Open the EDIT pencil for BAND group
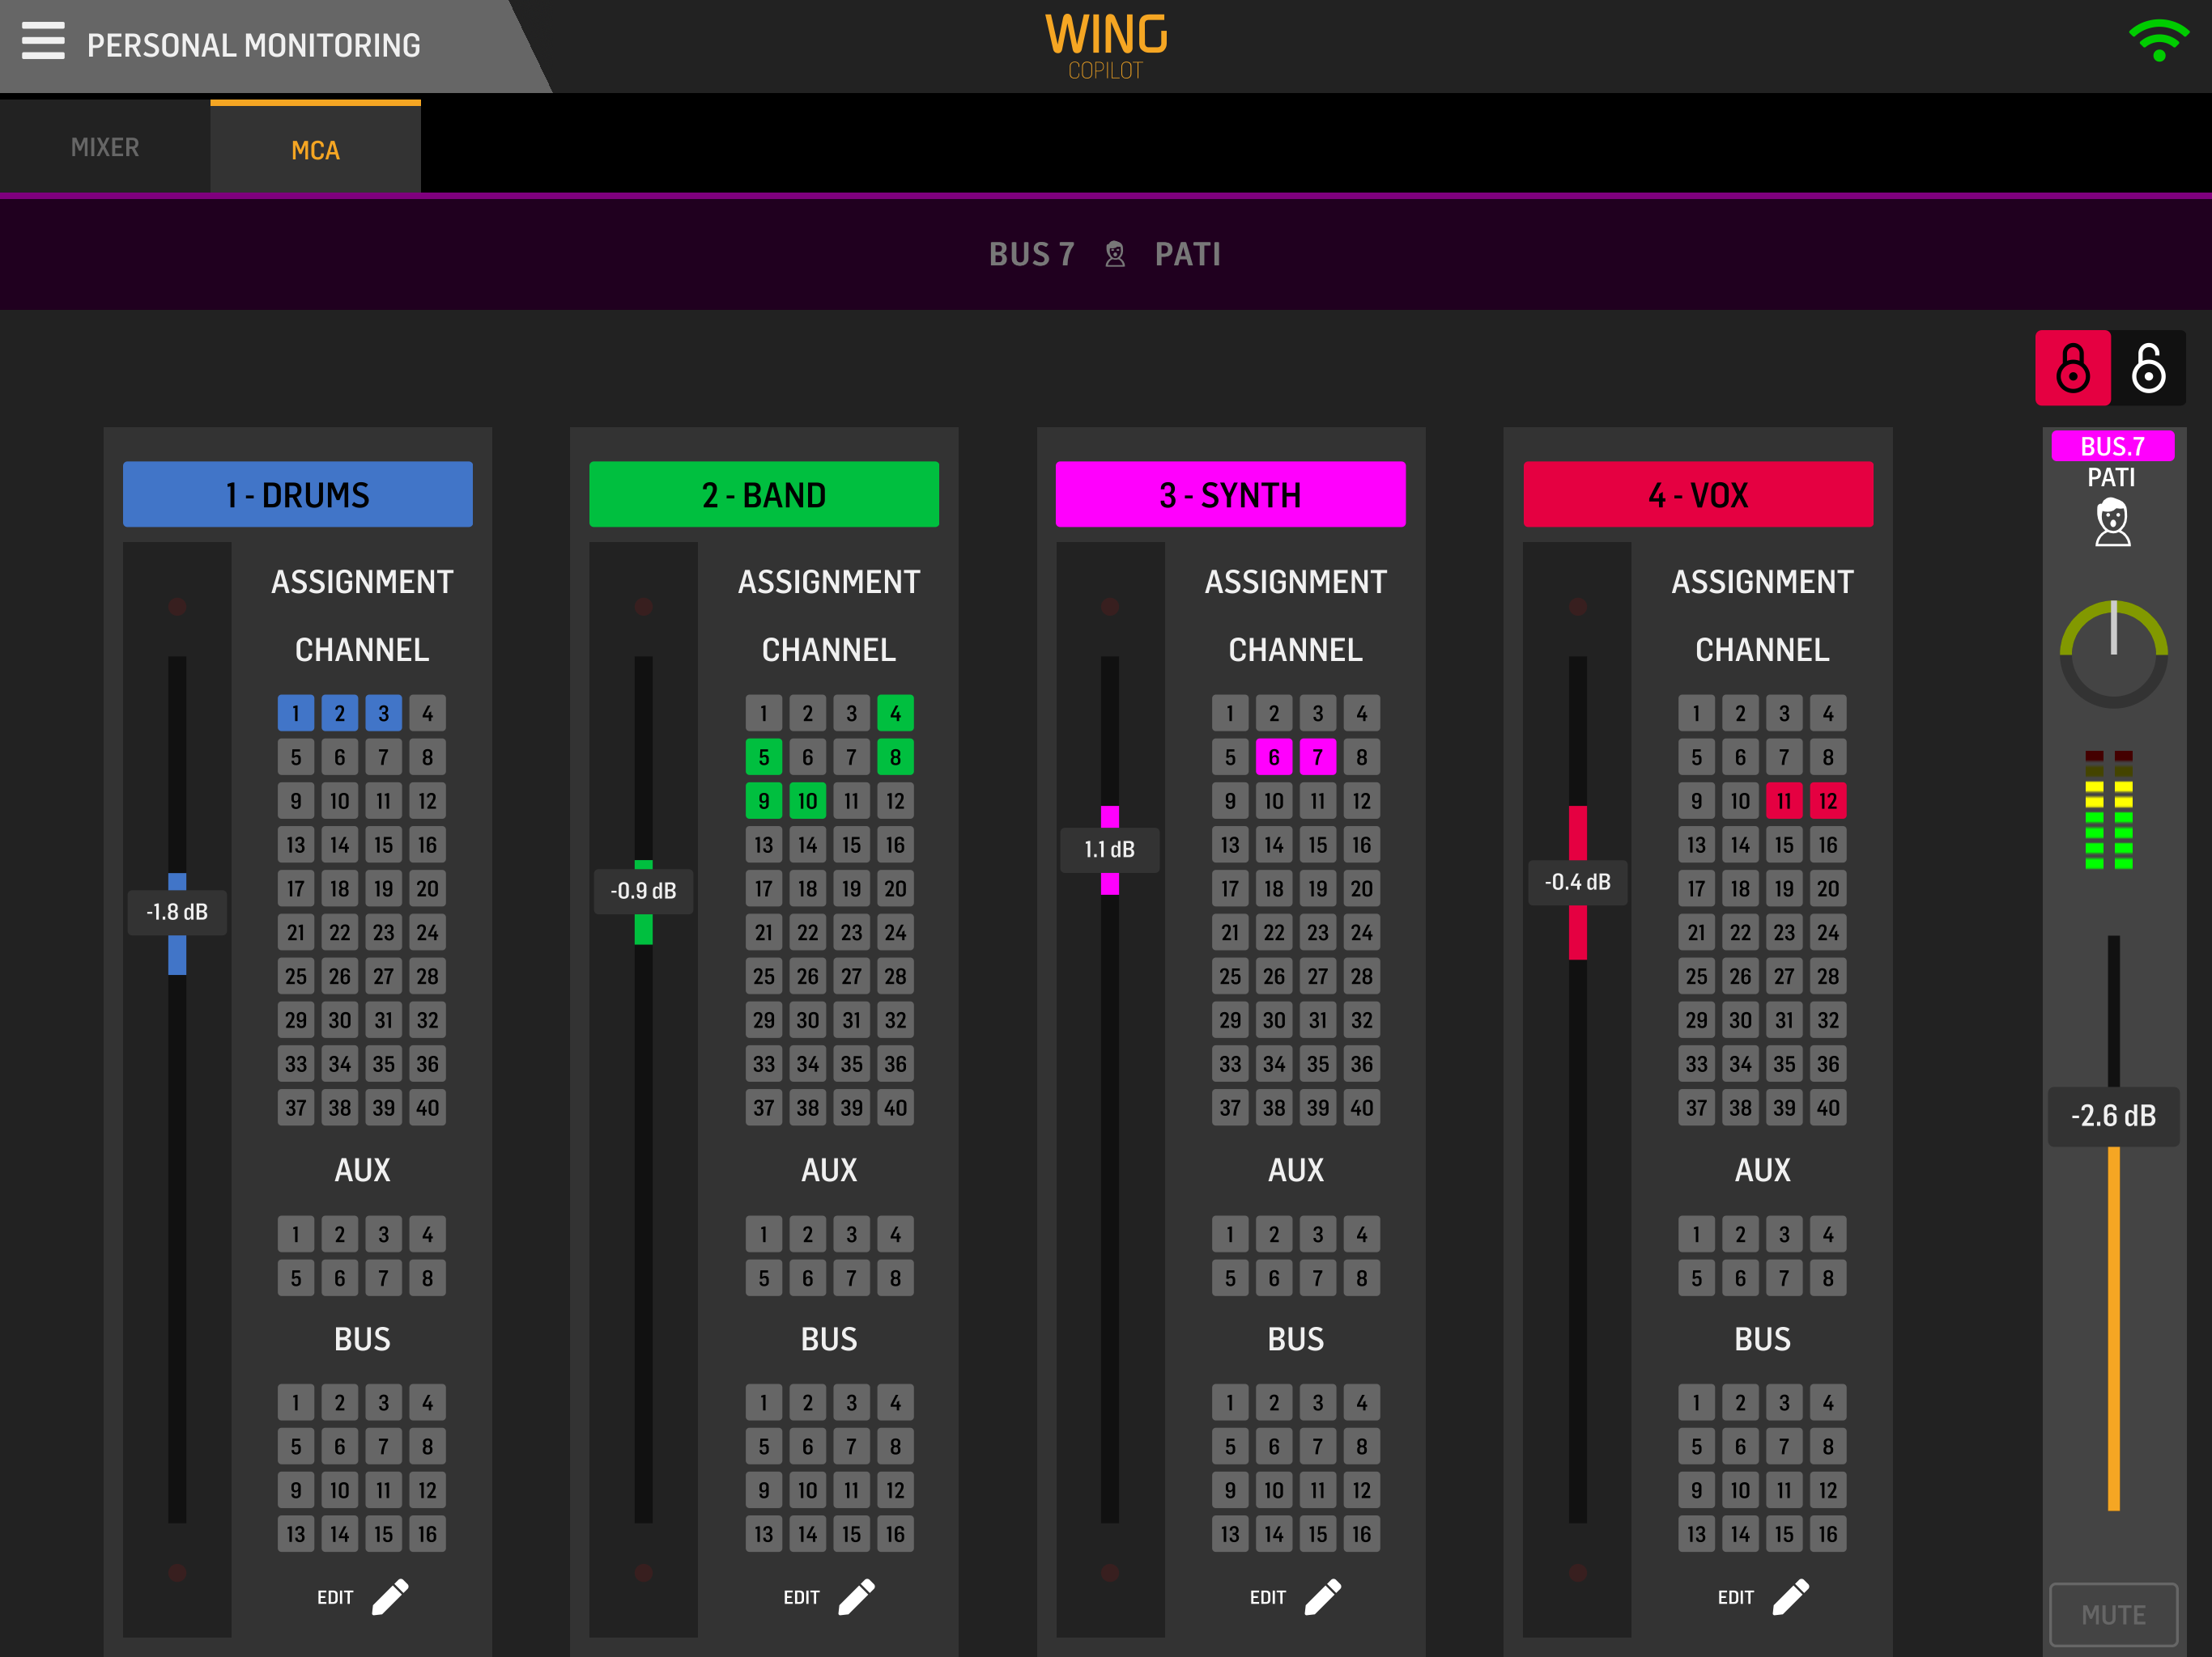 pos(857,1596)
